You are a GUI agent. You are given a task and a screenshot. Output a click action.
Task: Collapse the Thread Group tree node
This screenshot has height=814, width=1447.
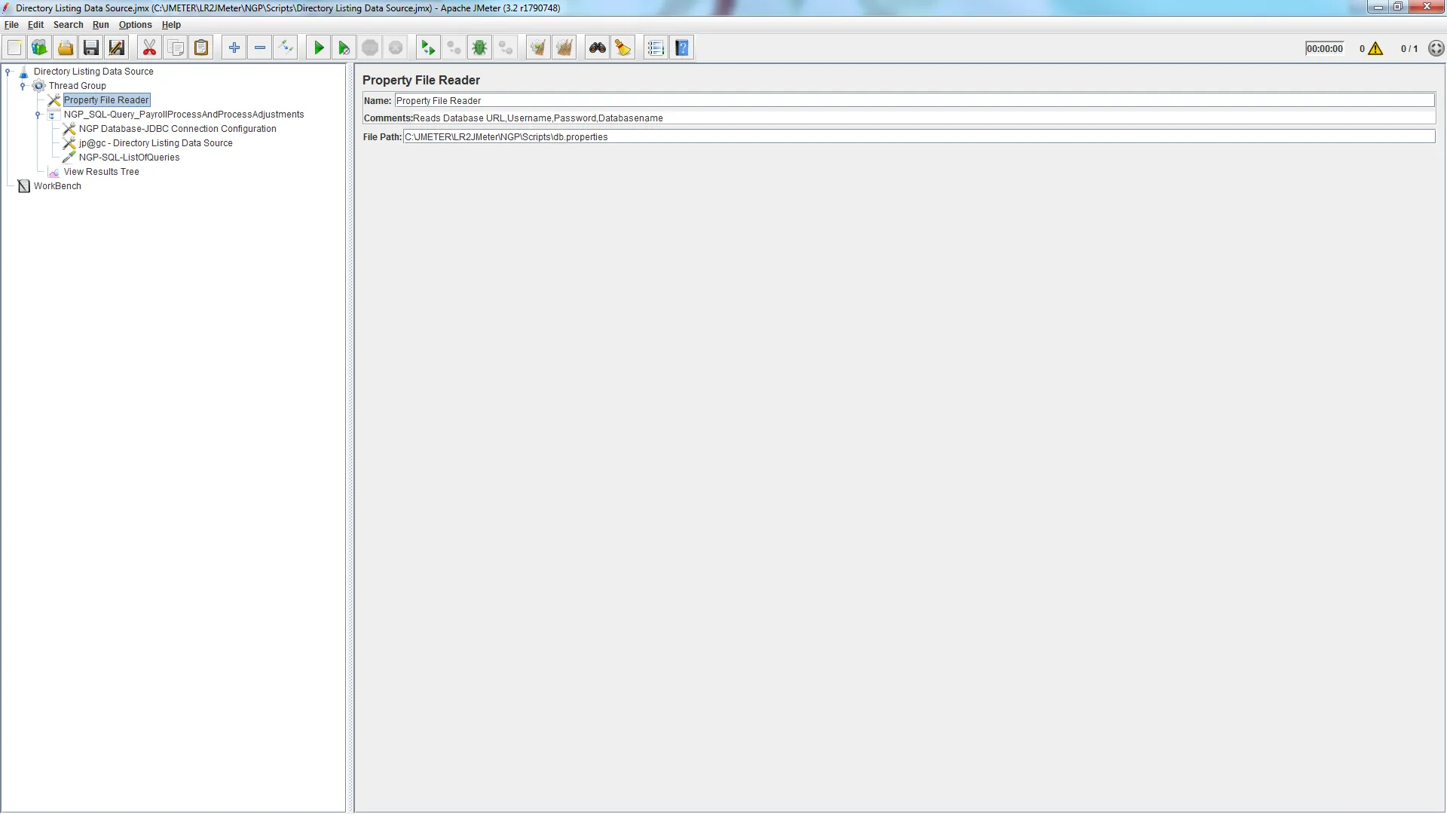click(x=23, y=86)
